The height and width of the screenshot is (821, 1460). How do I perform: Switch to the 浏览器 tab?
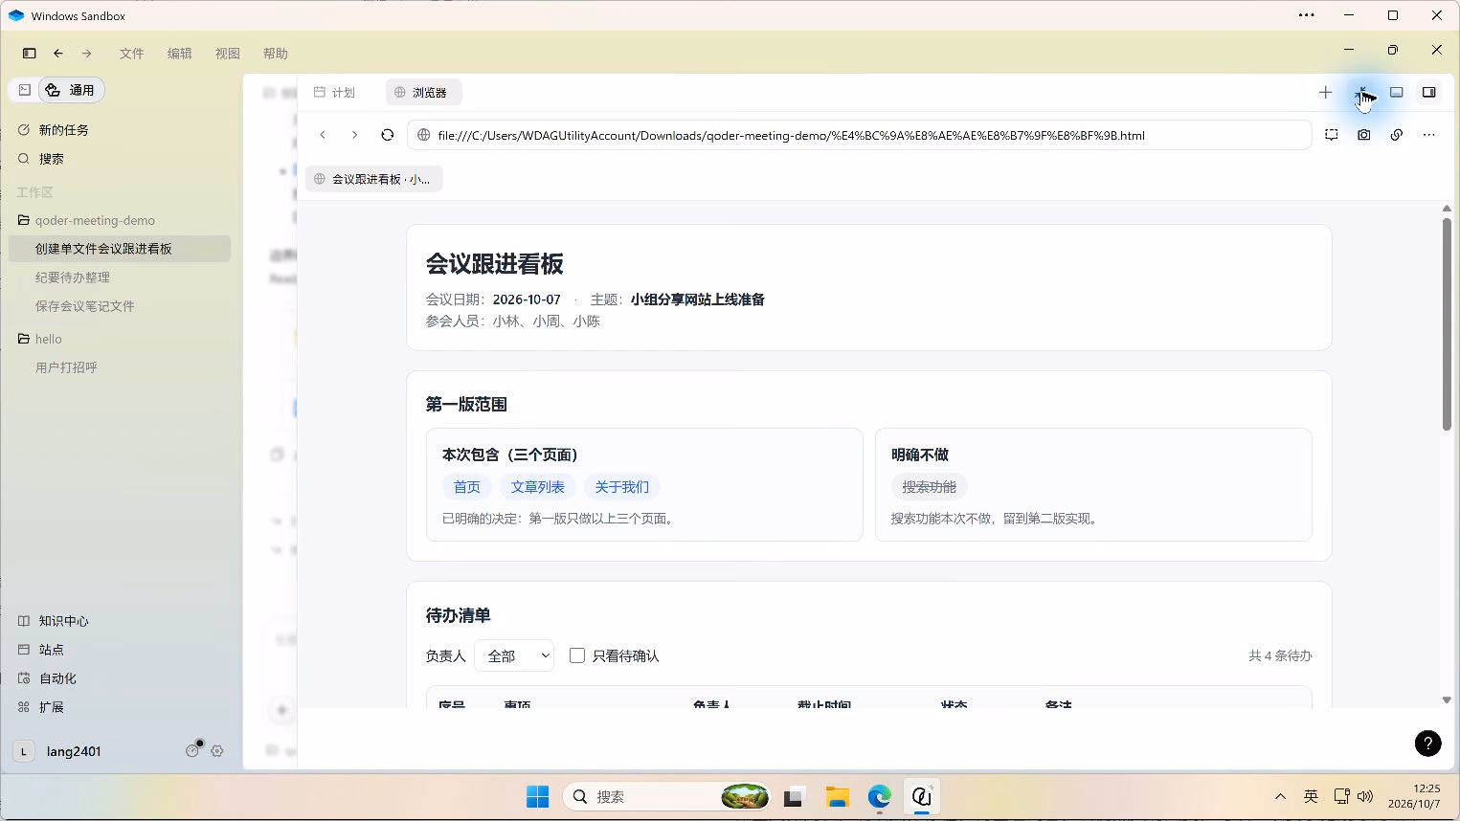(423, 93)
